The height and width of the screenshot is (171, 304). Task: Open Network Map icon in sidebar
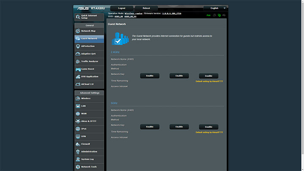[x=78, y=31]
